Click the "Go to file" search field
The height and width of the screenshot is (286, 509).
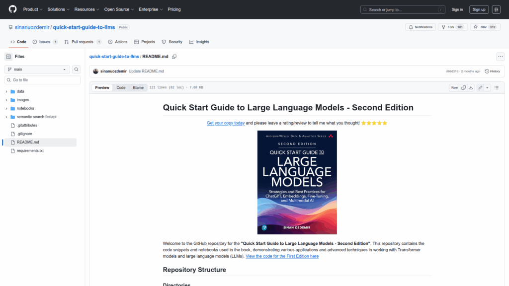(x=42, y=80)
